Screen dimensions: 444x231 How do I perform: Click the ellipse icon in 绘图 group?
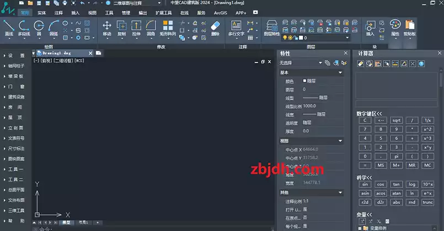(x=65, y=23)
